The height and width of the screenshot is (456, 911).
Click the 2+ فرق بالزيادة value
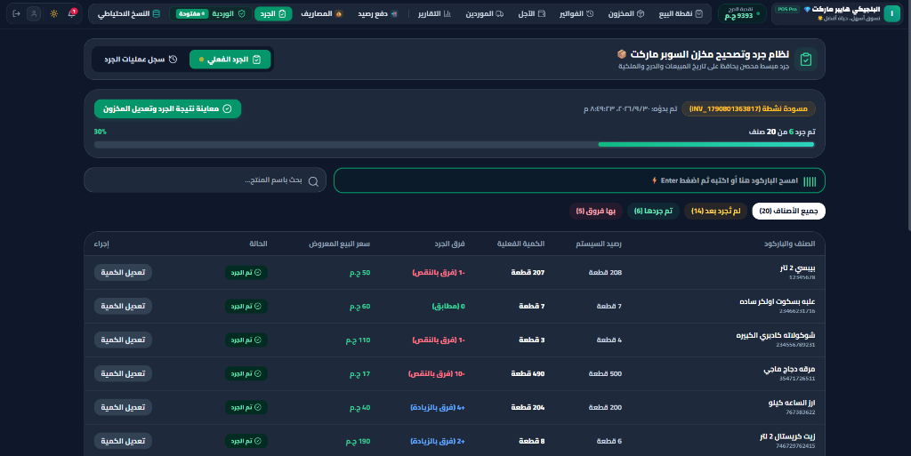(x=438, y=441)
